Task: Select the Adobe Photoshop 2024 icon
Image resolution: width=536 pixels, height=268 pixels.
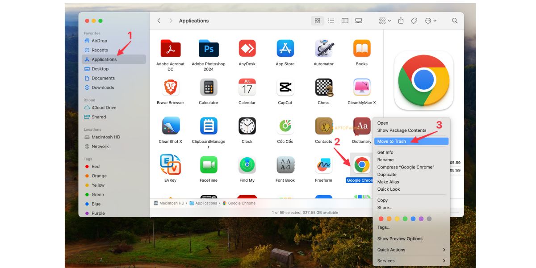Action: pyautogui.click(x=209, y=48)
